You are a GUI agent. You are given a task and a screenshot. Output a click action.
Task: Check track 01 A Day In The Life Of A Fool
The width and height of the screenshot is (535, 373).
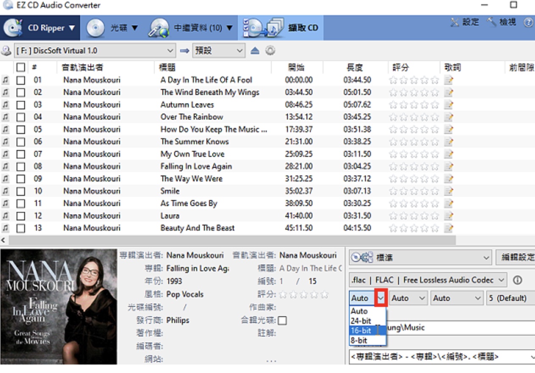click(21, 80)
